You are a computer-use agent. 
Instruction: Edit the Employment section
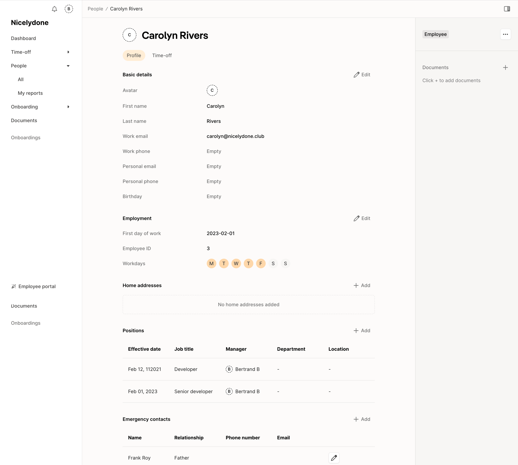[362, 218]
